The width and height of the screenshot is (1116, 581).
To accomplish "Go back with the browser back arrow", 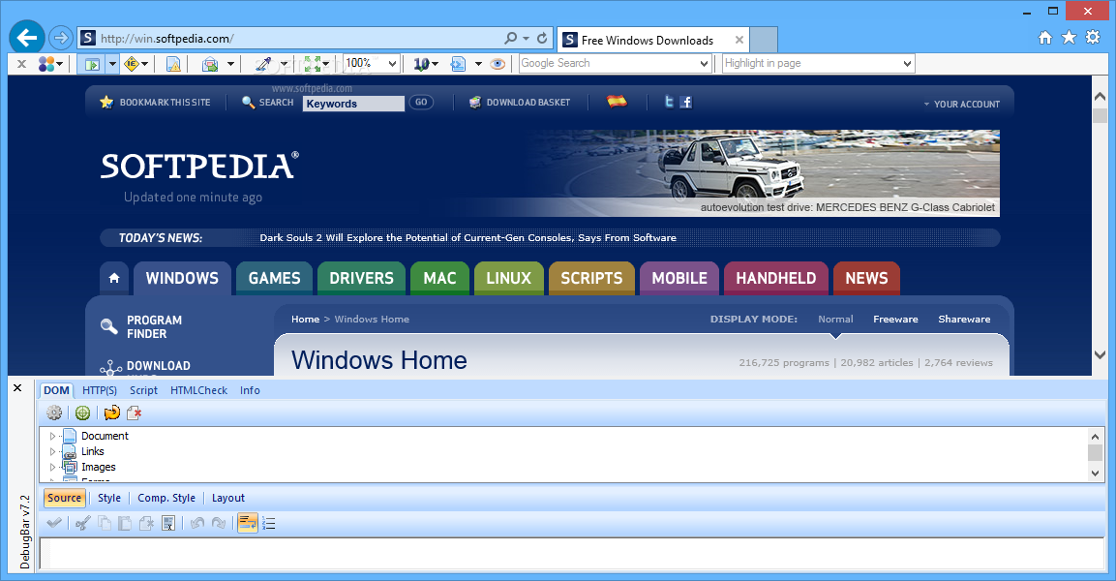I will [x=27, y=38].
